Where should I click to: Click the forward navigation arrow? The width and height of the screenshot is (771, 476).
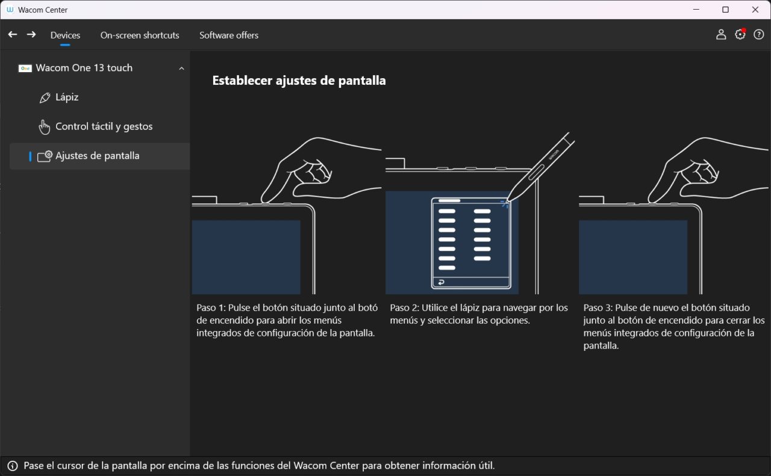[31, 35]
